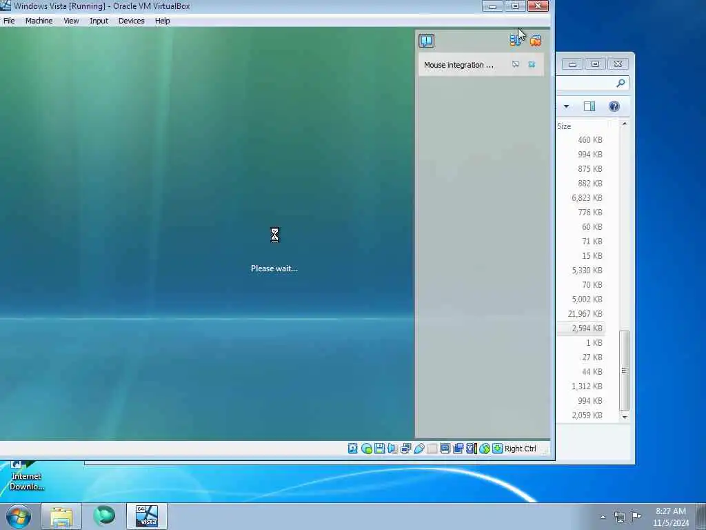The height and width of the screenshot is (530, 706).
Task: Click the notification sort order icon
Action: (514, 41)
